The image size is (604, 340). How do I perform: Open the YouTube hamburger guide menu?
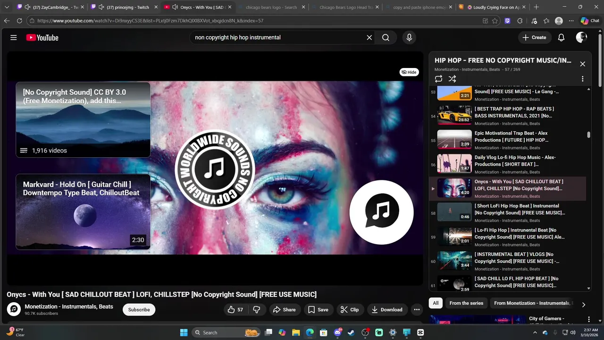click(x=13, y=38)
